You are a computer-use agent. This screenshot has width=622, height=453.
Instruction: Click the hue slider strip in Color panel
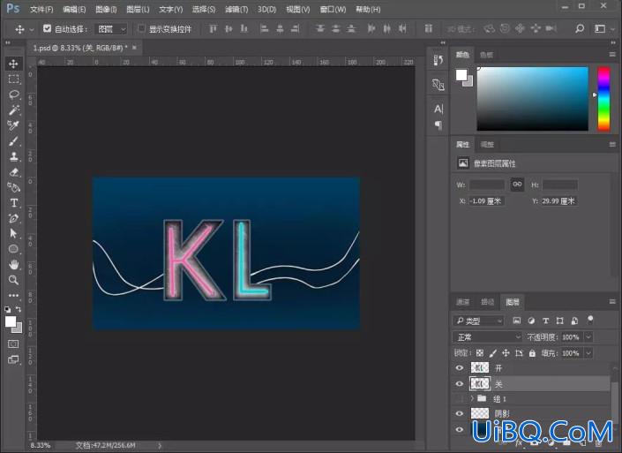[603, 99]
